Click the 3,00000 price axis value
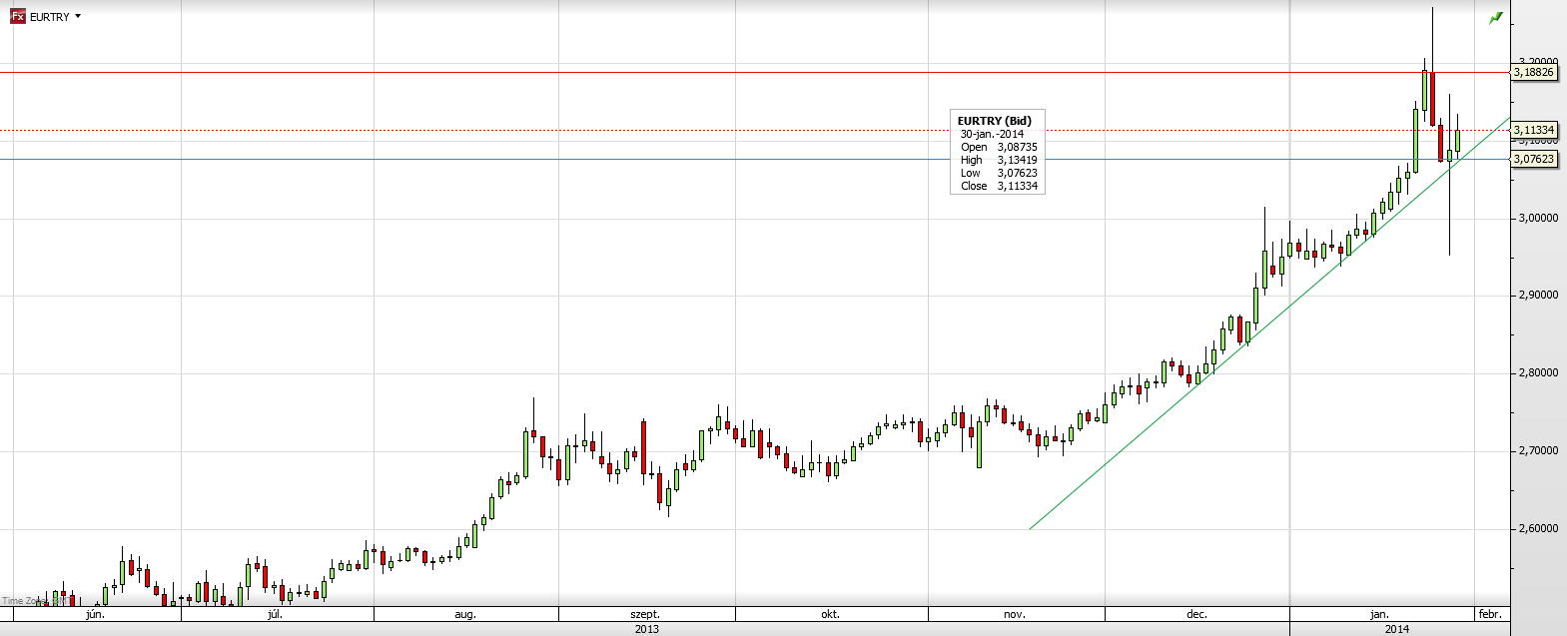This screenshot has width=1567, height=636. click(1537, 218)
